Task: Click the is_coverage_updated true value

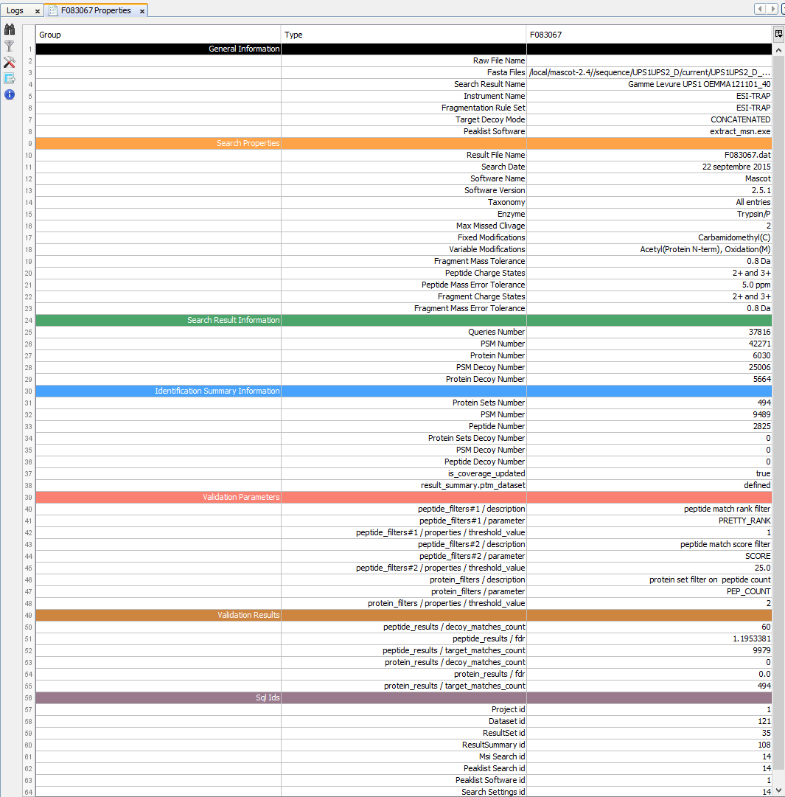Action: click(649, 473)
